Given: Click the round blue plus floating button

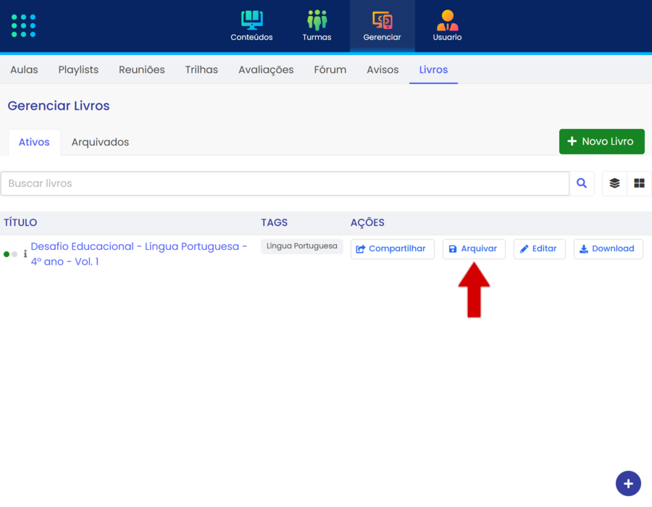Looking at the screenshot, I should [628, 483].
